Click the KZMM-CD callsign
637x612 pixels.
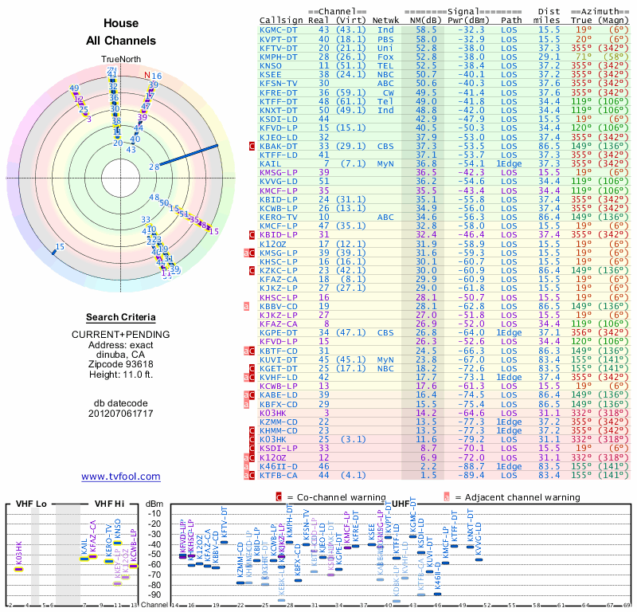click(279, 422)
